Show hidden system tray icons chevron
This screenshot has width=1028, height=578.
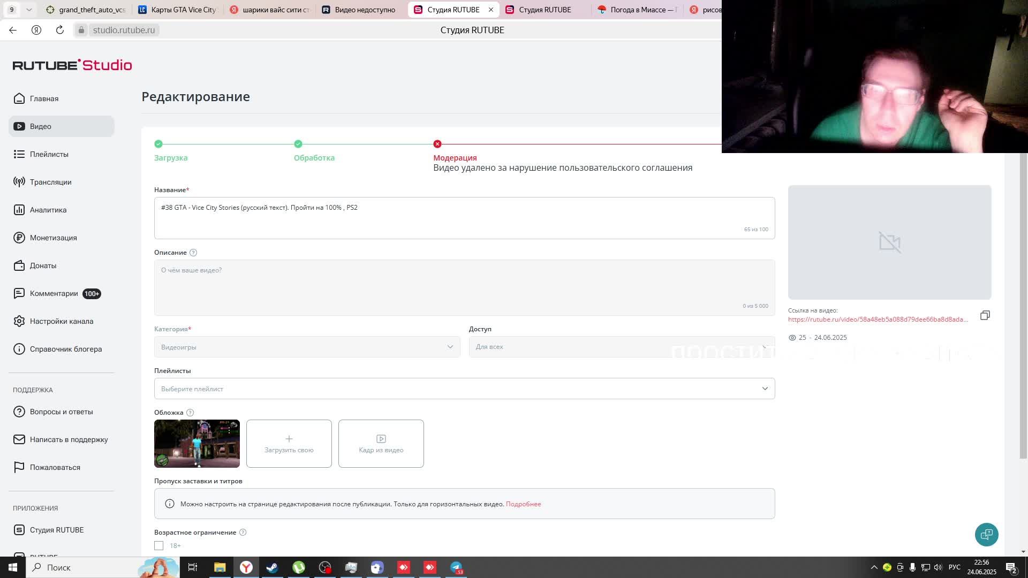pos(874,567)
